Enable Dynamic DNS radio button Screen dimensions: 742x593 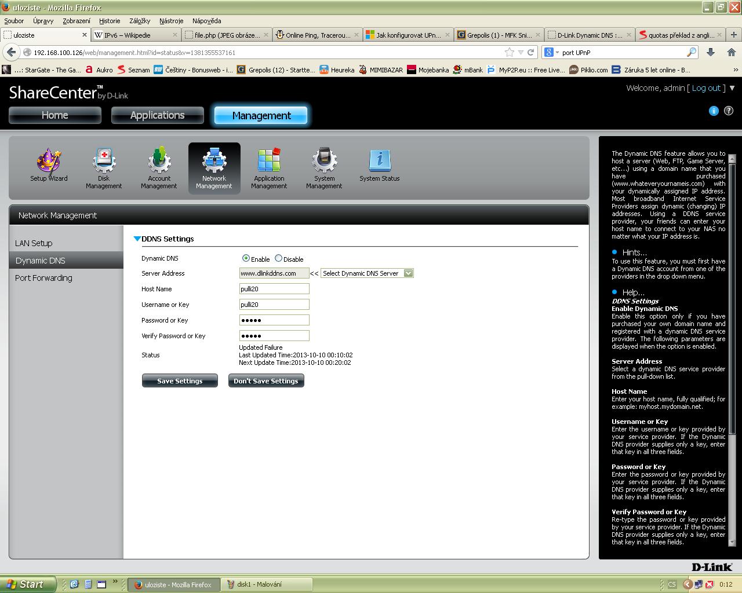pos(246,258)
